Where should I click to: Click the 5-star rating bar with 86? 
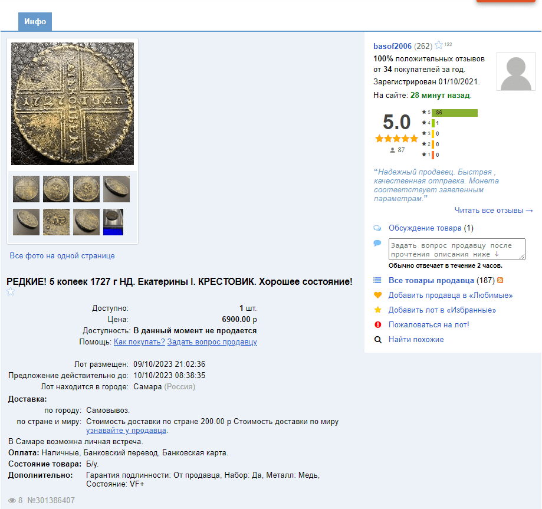pos(455,113)
